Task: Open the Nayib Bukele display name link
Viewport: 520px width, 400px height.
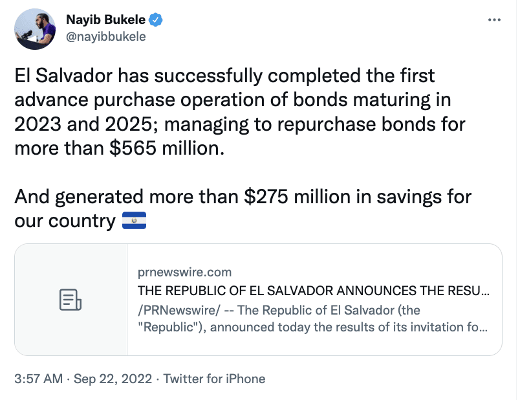Action: click(x=105, y=19)
